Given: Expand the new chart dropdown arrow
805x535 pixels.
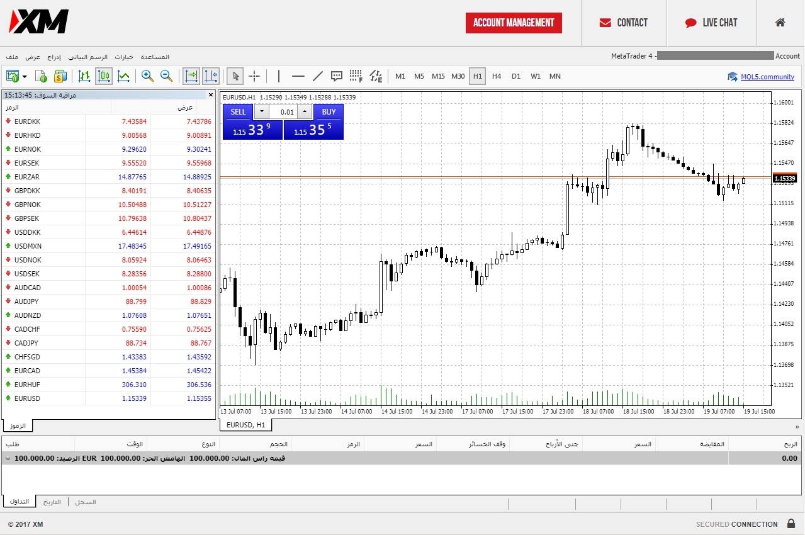Looking at the screenshot, I should tap(25, 77).
